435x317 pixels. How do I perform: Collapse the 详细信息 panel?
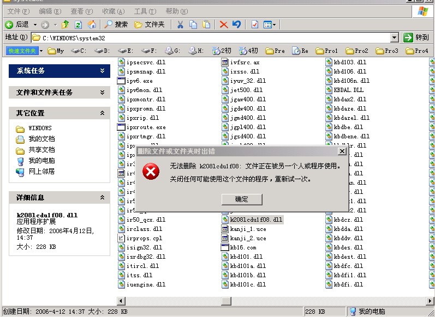pyautogui.click(x=59, y=198)
